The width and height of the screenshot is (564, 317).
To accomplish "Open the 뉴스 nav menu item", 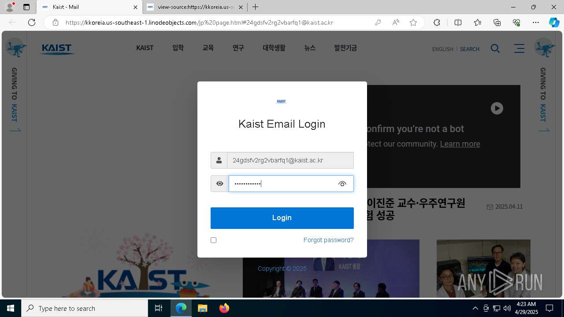I will coord(310,48).
